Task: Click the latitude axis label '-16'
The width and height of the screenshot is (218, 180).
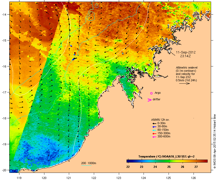Action: pos(4,66)
